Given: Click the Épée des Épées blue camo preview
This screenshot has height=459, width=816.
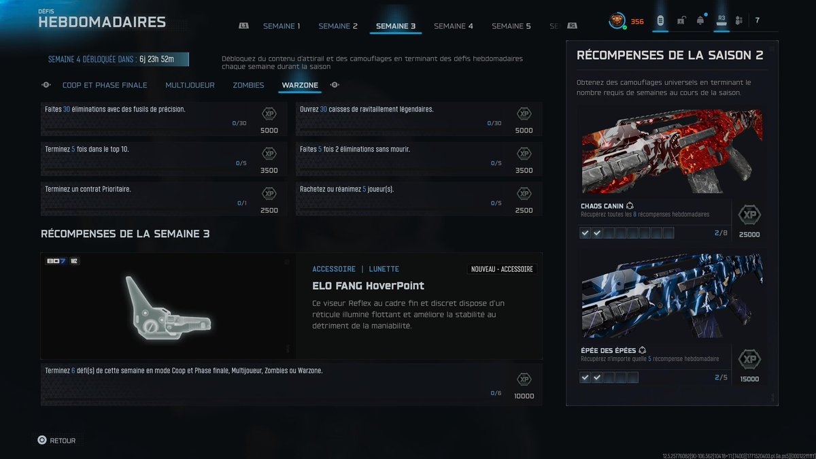Looking at the screenshot, I should [672, 296].
